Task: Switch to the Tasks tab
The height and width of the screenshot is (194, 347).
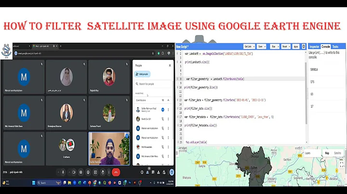Action: 335,47
